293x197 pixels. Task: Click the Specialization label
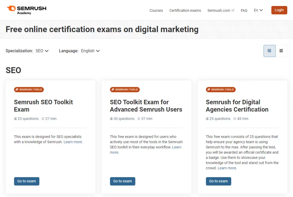pos(19,51)
